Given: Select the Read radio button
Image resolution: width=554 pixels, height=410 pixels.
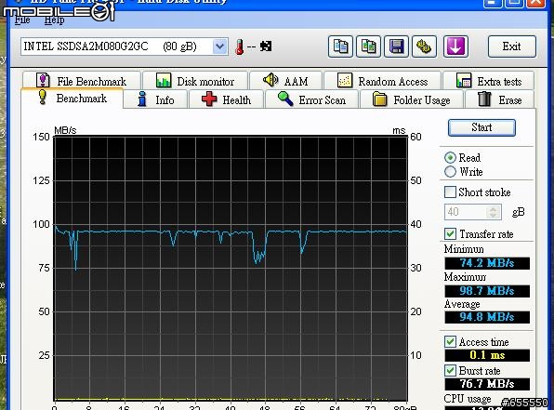Looking at the screenshot, I should [450, 157].
